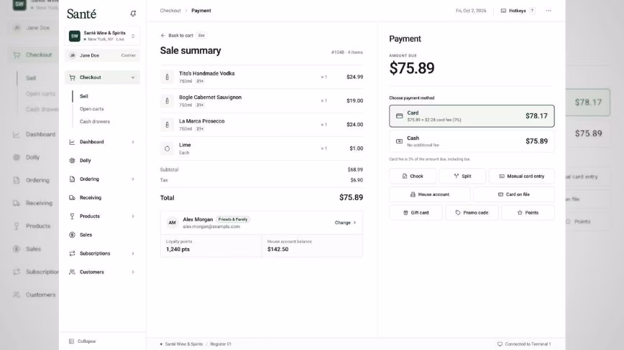Expand the Subscriptions section chevron

point(133,253)
